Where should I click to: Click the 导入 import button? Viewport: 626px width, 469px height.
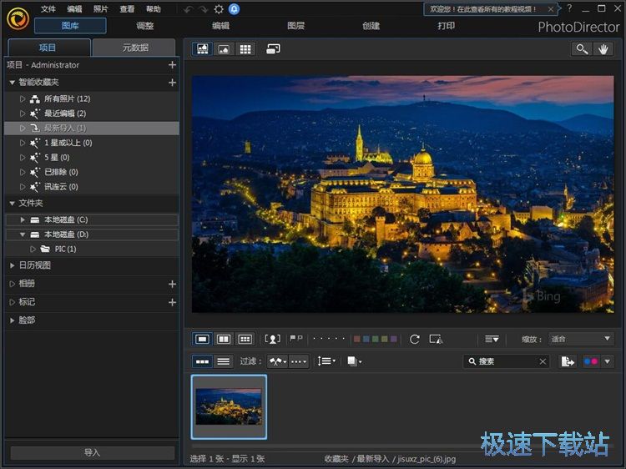92,452
